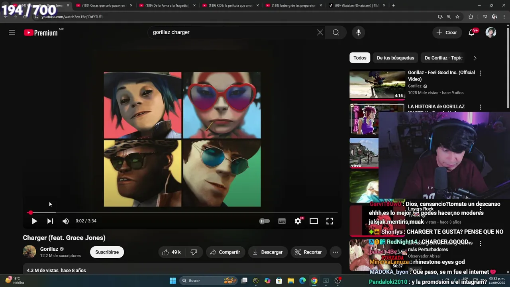Open options for LA HISTORIA de GORILLAZ
This screenshot has width=510, height=287.
pos(481,107)
